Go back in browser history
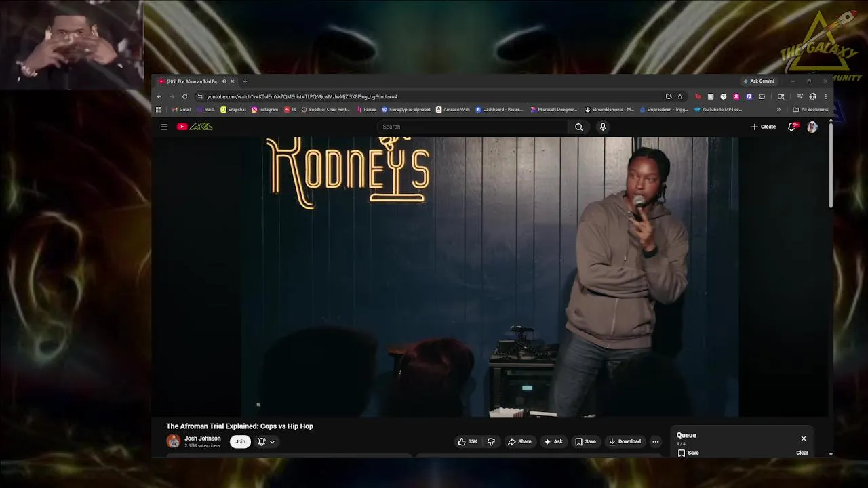The width and height of the screenshot is (868, 488). [159, 96]
